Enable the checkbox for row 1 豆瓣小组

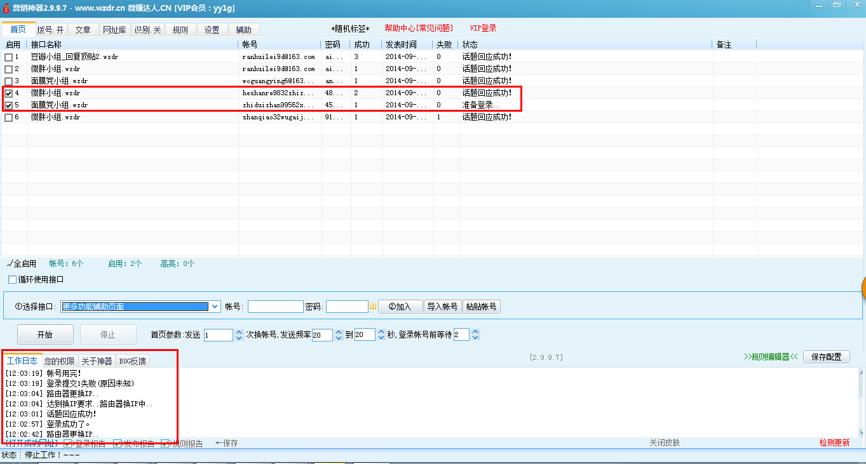click(8, 57)
